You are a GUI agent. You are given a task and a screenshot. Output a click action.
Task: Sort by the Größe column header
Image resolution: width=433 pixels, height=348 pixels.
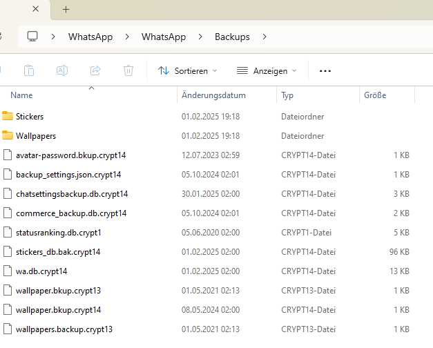(375, 95)
